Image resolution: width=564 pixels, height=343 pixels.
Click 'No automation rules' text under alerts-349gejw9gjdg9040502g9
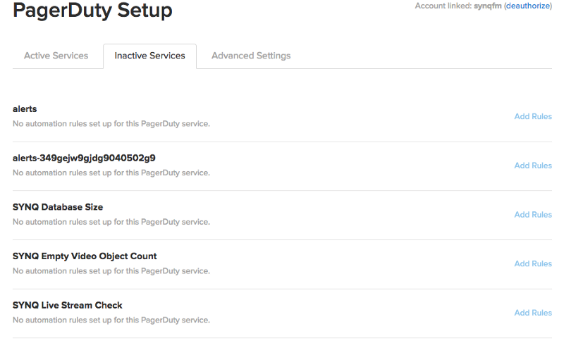coord(111,173)
